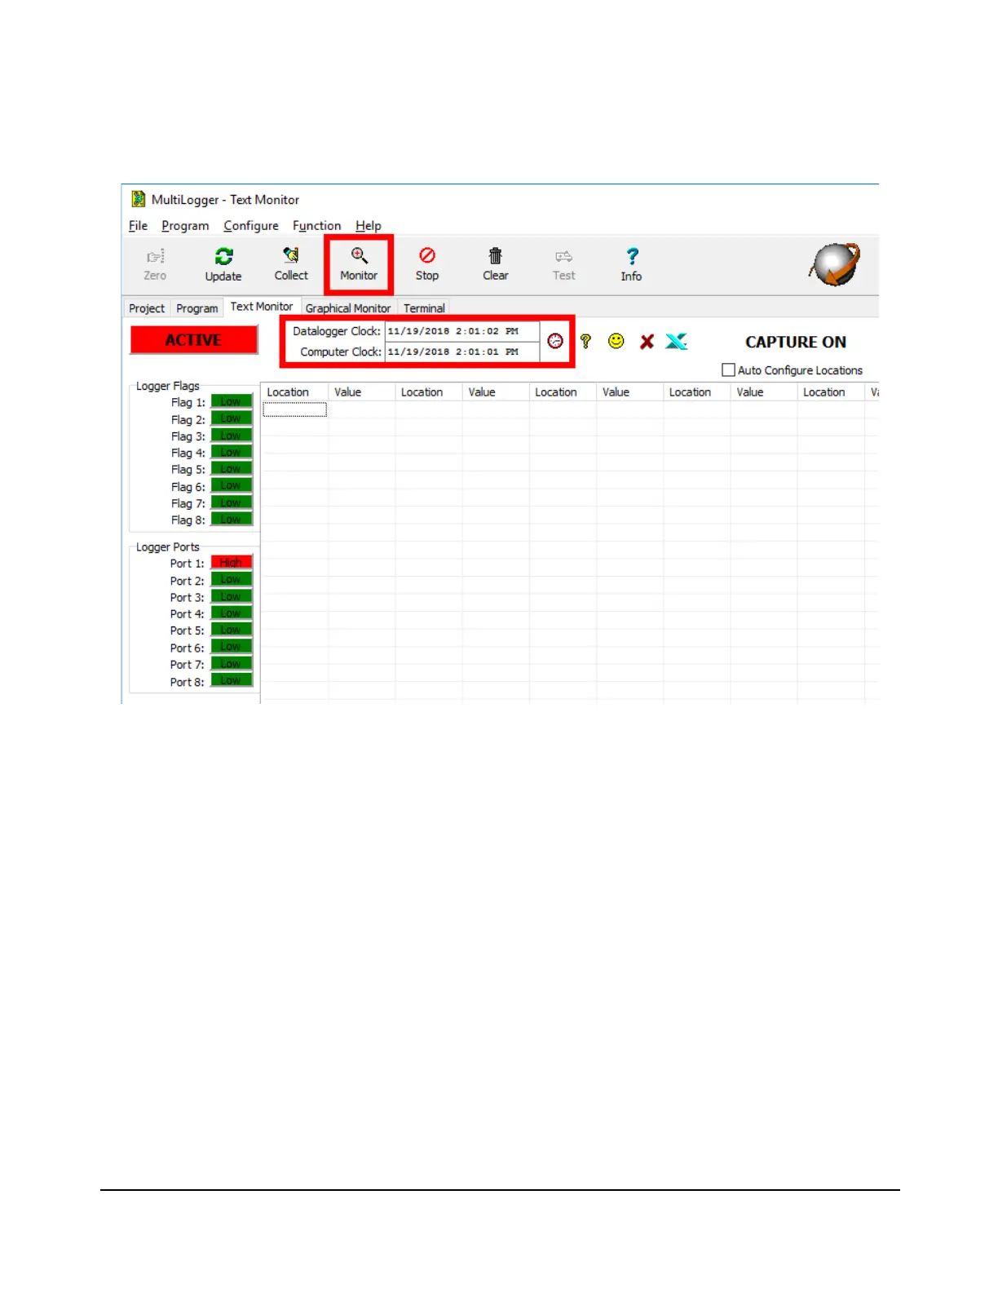Click the first Location column header

point(294,392)
